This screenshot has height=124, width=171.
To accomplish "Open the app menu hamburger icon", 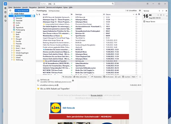I will point(148,4).
